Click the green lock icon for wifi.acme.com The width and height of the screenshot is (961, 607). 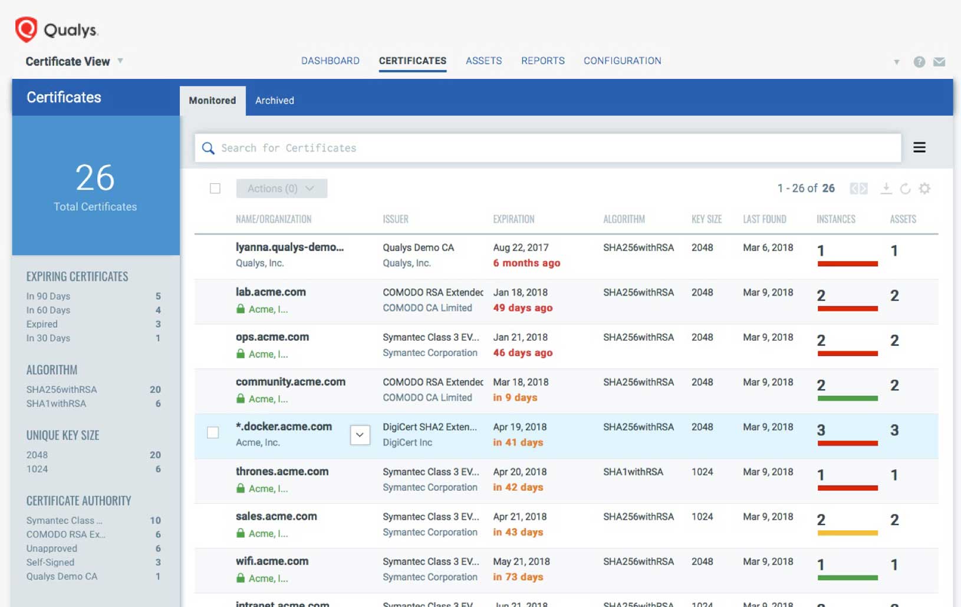click(241, 578)
